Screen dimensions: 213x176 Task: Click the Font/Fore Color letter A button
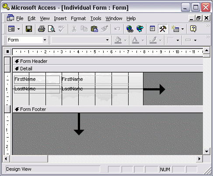coord(135,40)
